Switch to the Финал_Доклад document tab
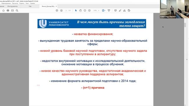Viewport: 189px width, 106px height. point(48,6)
